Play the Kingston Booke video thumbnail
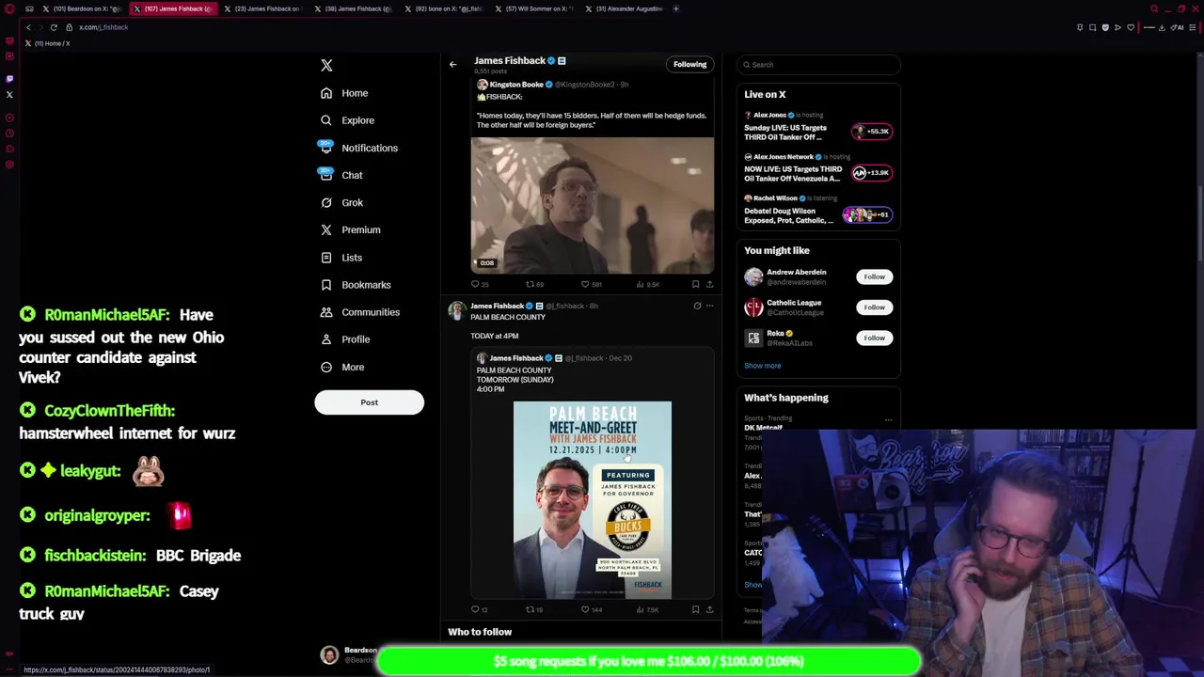The image size is (1204, 677). click(593, 205)
